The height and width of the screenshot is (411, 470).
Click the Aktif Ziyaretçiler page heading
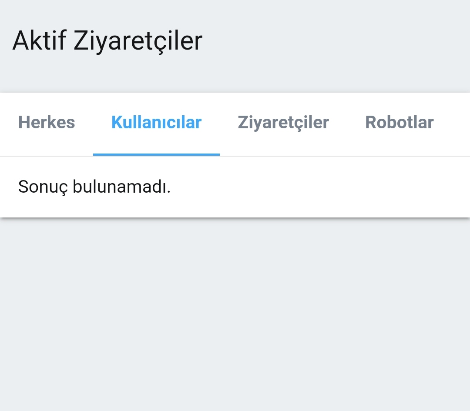coord(107,41)
